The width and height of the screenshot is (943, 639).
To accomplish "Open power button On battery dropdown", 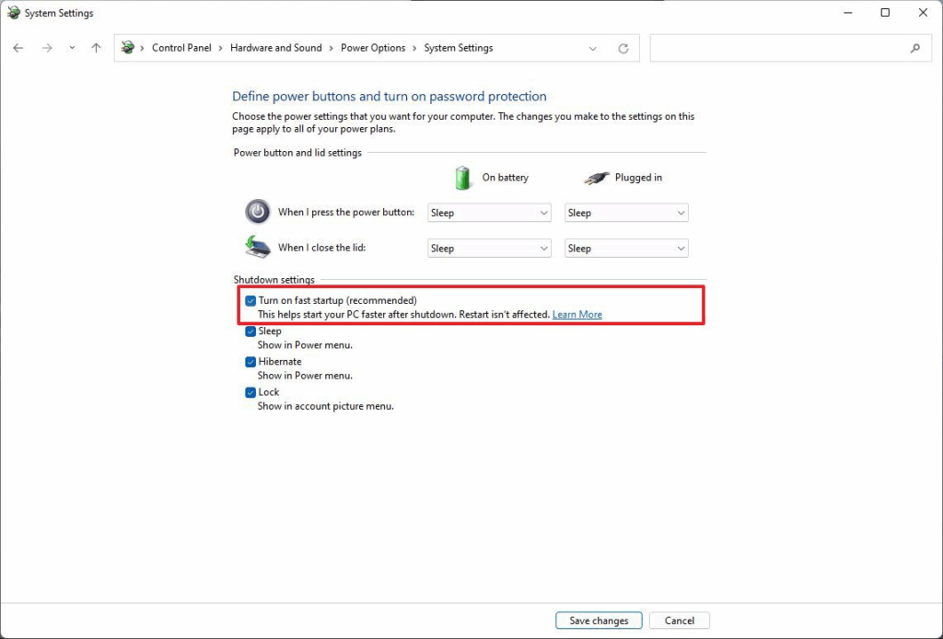I will coord(489,213).
